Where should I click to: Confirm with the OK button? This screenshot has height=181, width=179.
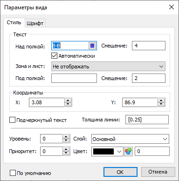(x=120, y=172)
